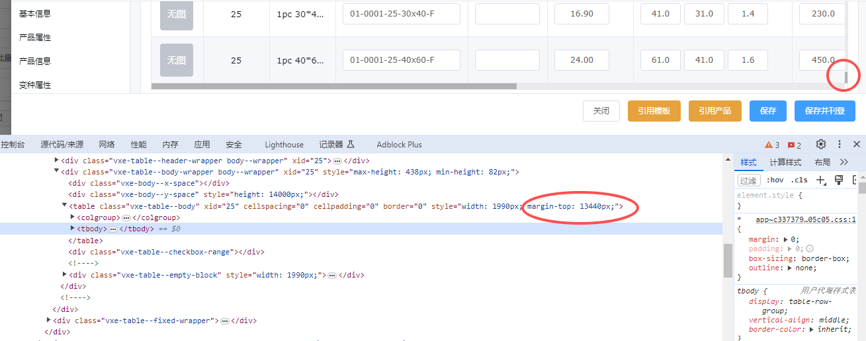
Task: Open the 控制台 console tab
Action: (x=12, y=145)
